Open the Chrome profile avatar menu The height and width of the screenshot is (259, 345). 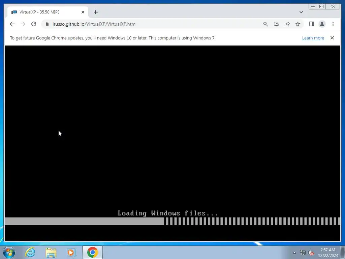(x=322, y=24)
